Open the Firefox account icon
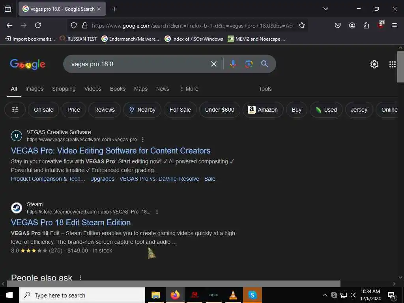Viewport: 404px width, 303px height. pyautogui.click(x=352, y=25)
